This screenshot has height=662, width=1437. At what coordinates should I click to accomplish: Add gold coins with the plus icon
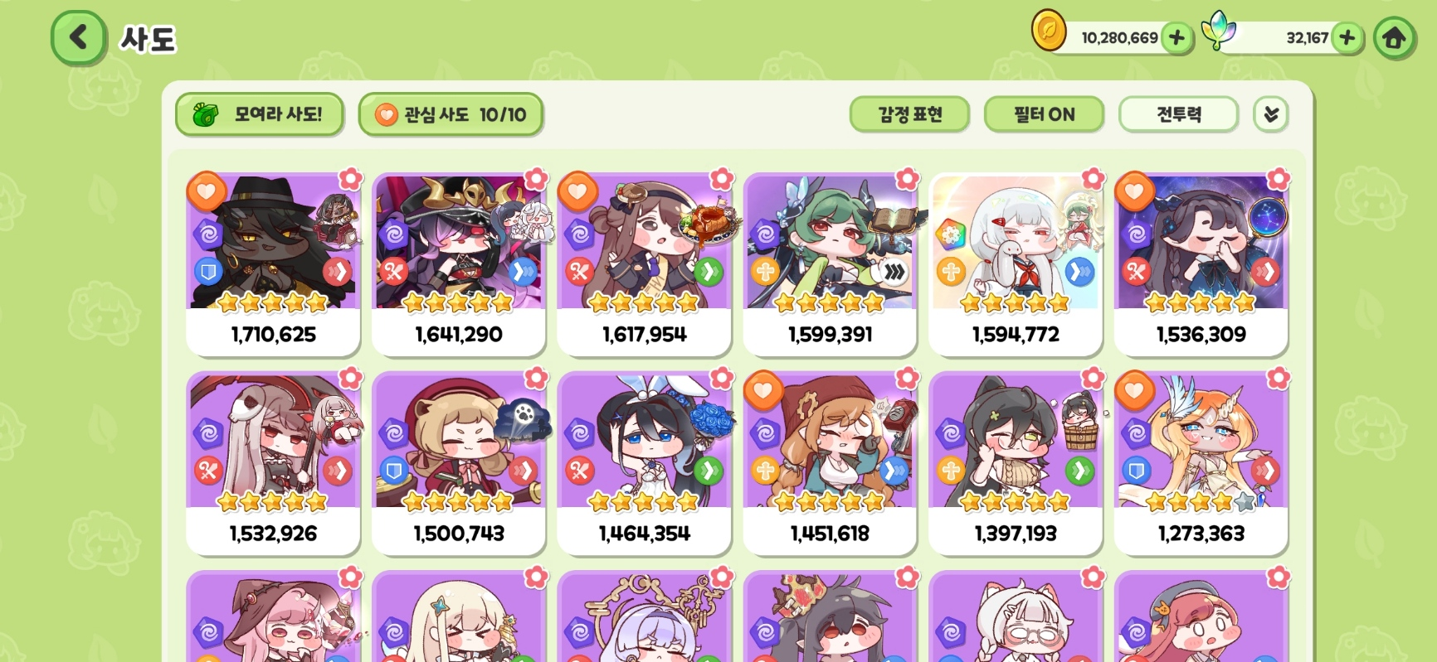(1176, 38)
